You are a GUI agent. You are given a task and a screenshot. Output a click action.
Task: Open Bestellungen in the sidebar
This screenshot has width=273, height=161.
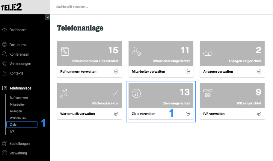(x=19, y=144)
